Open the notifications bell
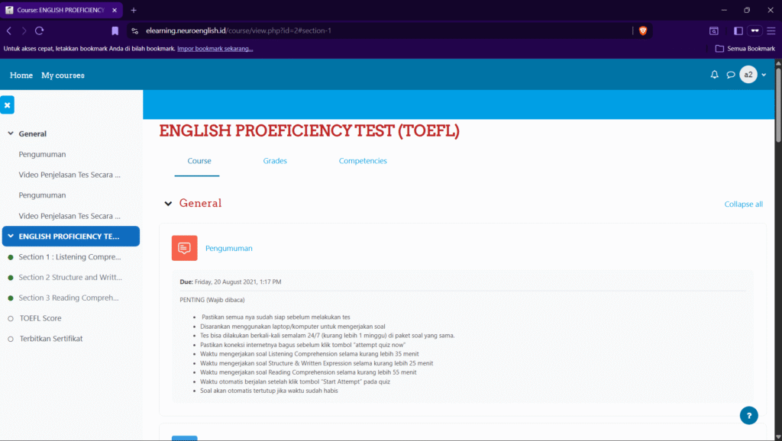782x441 pixels. click(x=715, y=75)
